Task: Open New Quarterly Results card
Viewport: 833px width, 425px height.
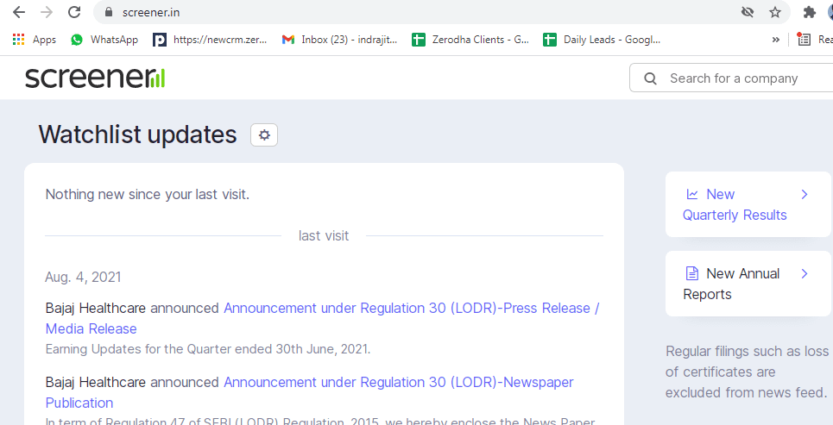Action: tap(748, 204)
